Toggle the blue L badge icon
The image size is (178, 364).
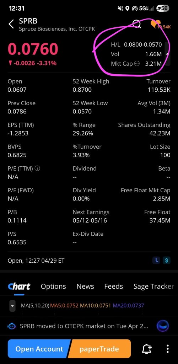click(x=156, y=261)
